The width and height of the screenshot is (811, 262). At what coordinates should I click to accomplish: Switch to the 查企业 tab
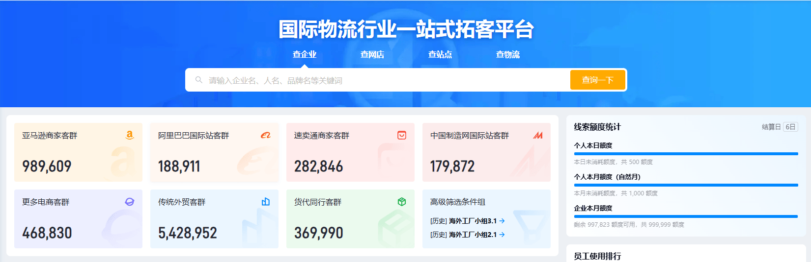click(305, 54)
